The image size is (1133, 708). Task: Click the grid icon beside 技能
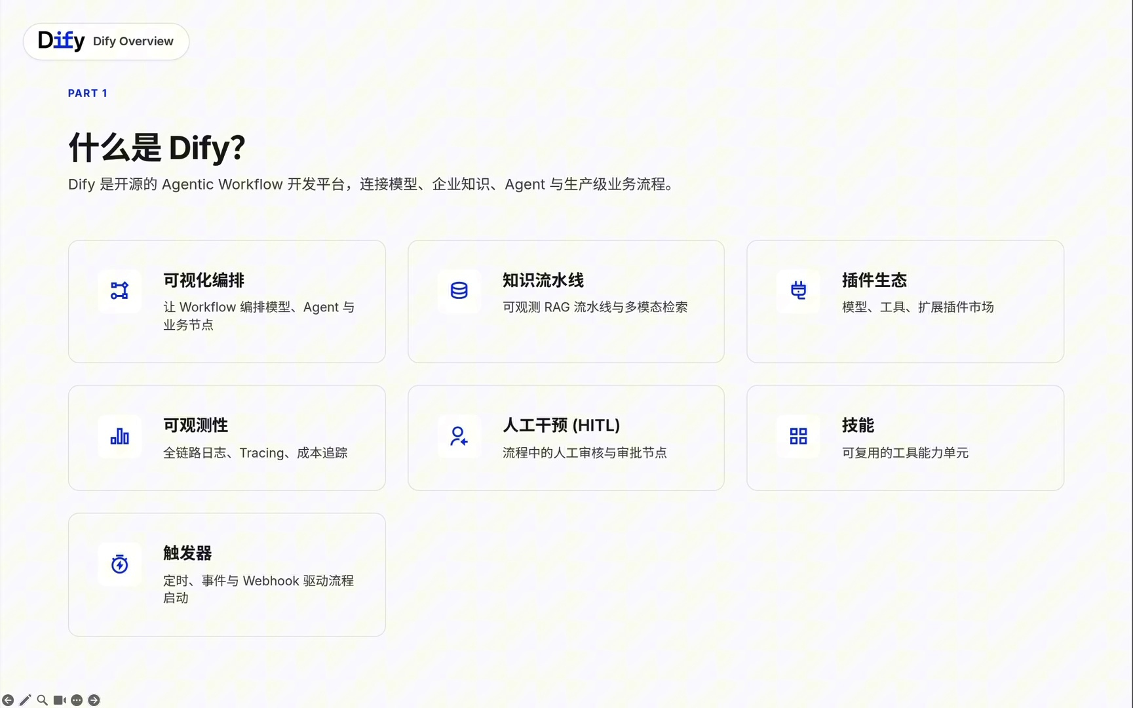(798, 436)
